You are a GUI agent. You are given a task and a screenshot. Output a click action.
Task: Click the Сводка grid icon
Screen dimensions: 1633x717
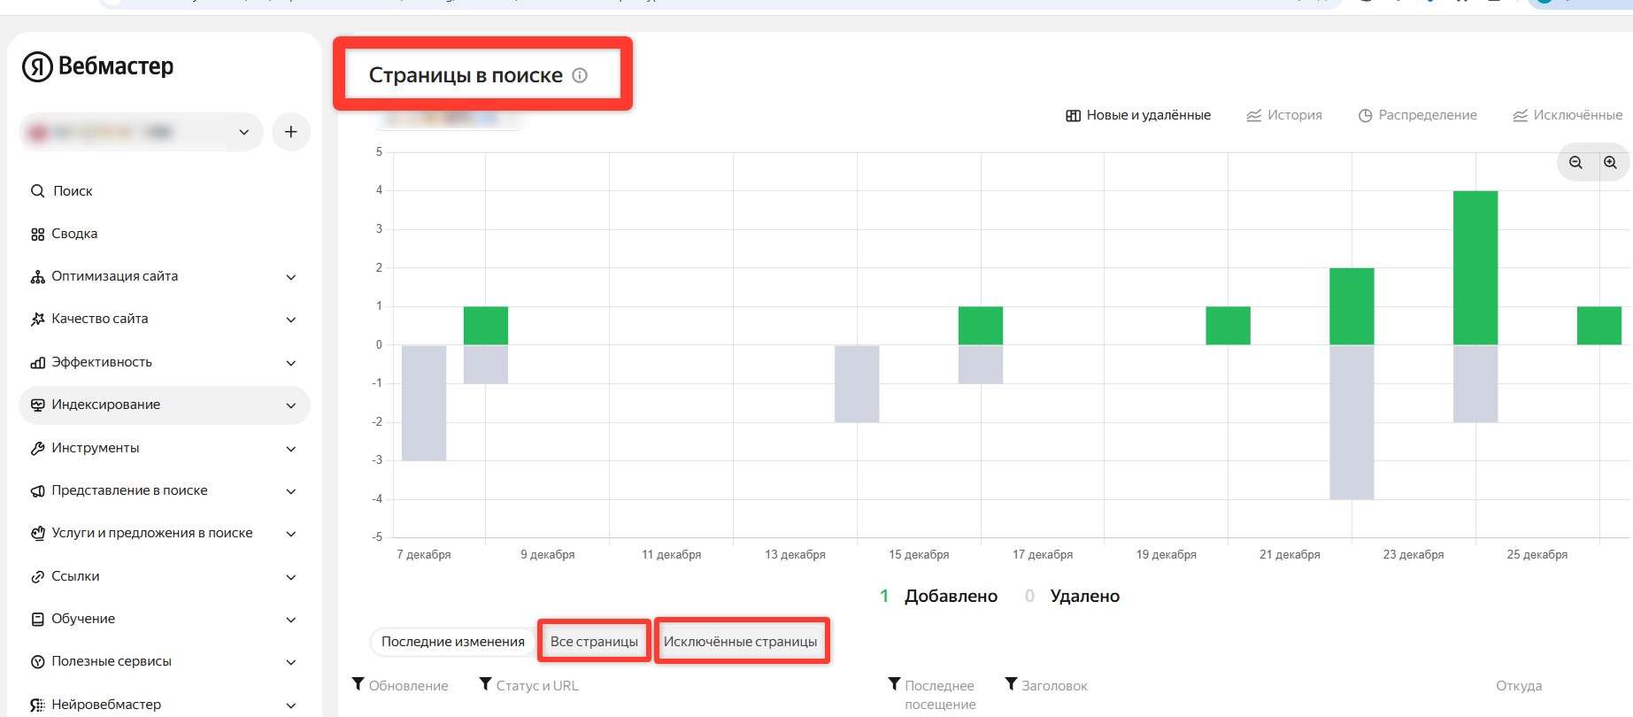37,235
